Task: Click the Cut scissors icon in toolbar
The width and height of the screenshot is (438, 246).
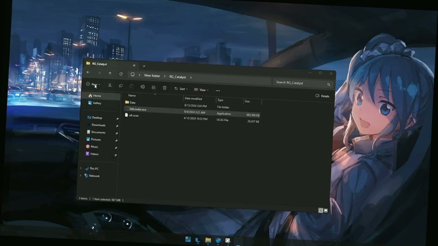Action: pos(110,85)
